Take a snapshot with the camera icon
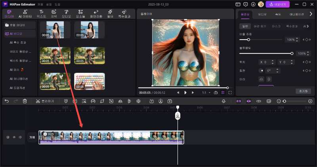 tap(216, 93)
